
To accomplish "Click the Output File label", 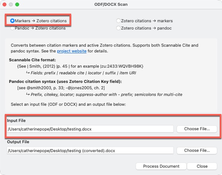I will pos(18,142).
